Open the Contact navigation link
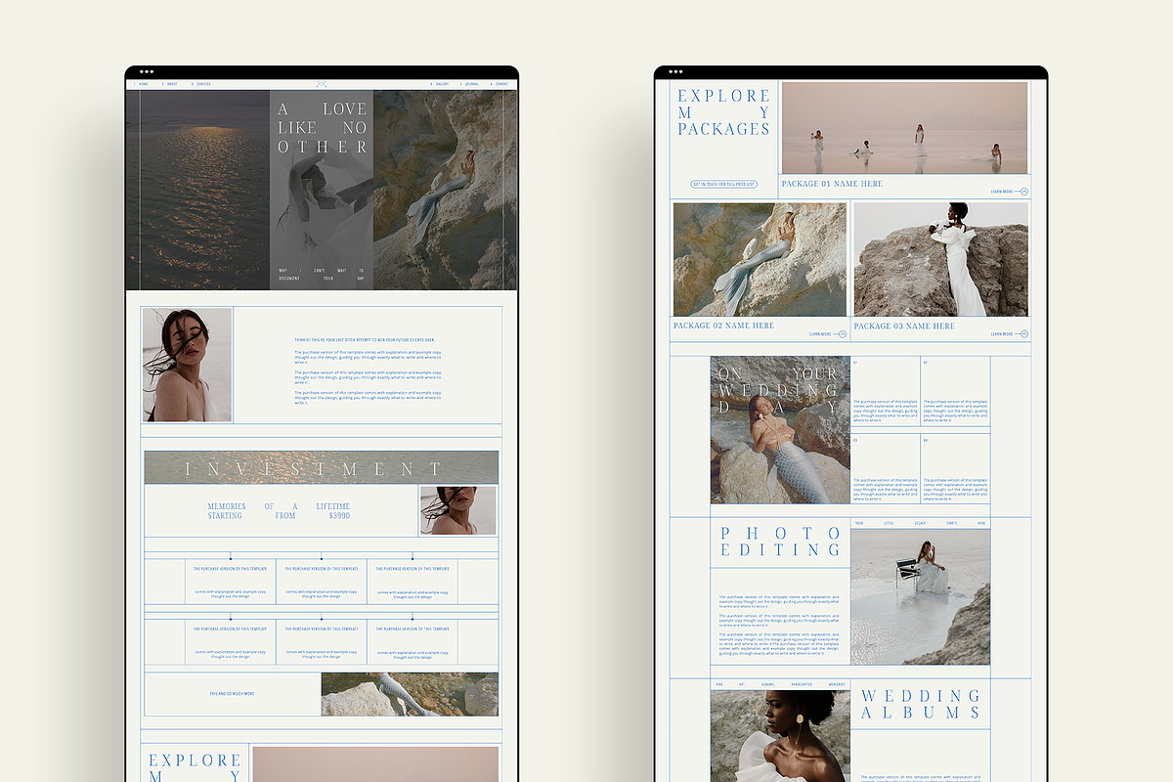1173x782 pixels. (501, 84)
